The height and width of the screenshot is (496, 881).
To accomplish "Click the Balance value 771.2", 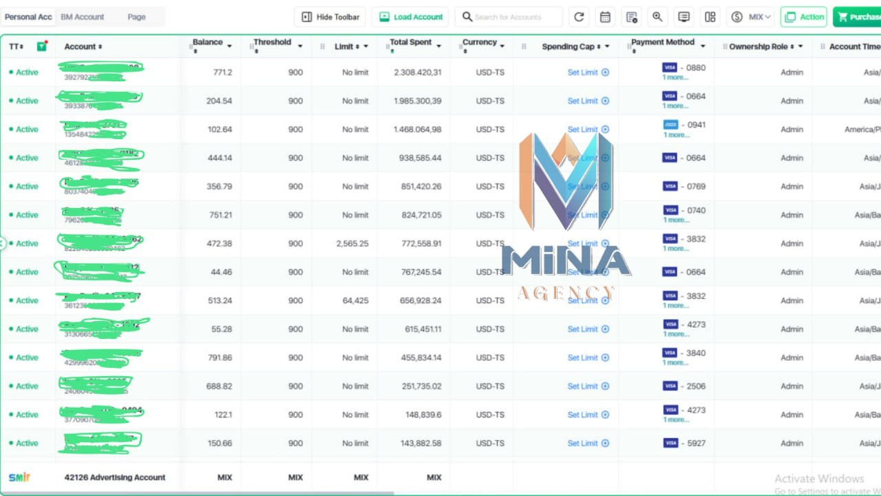I will pos(223,72).
